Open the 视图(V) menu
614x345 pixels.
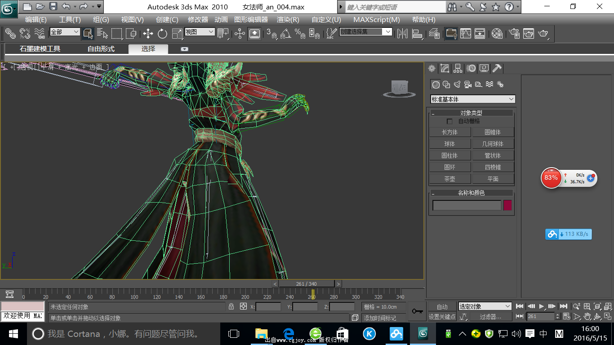[132, 20]
